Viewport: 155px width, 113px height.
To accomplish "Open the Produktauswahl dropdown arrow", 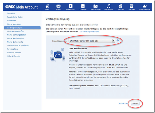I will [x=114, y=41].
